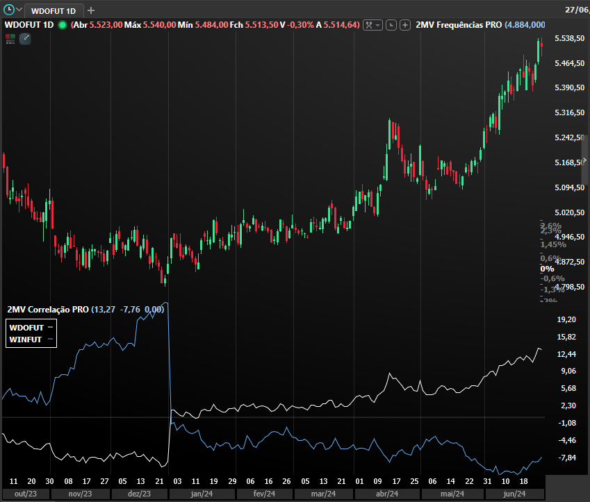Image resolution: width=590 pixels, height=502 pixels.
Task: Select the 2MV Correlação PRO indicator label
Action: [x=48, y=310]
